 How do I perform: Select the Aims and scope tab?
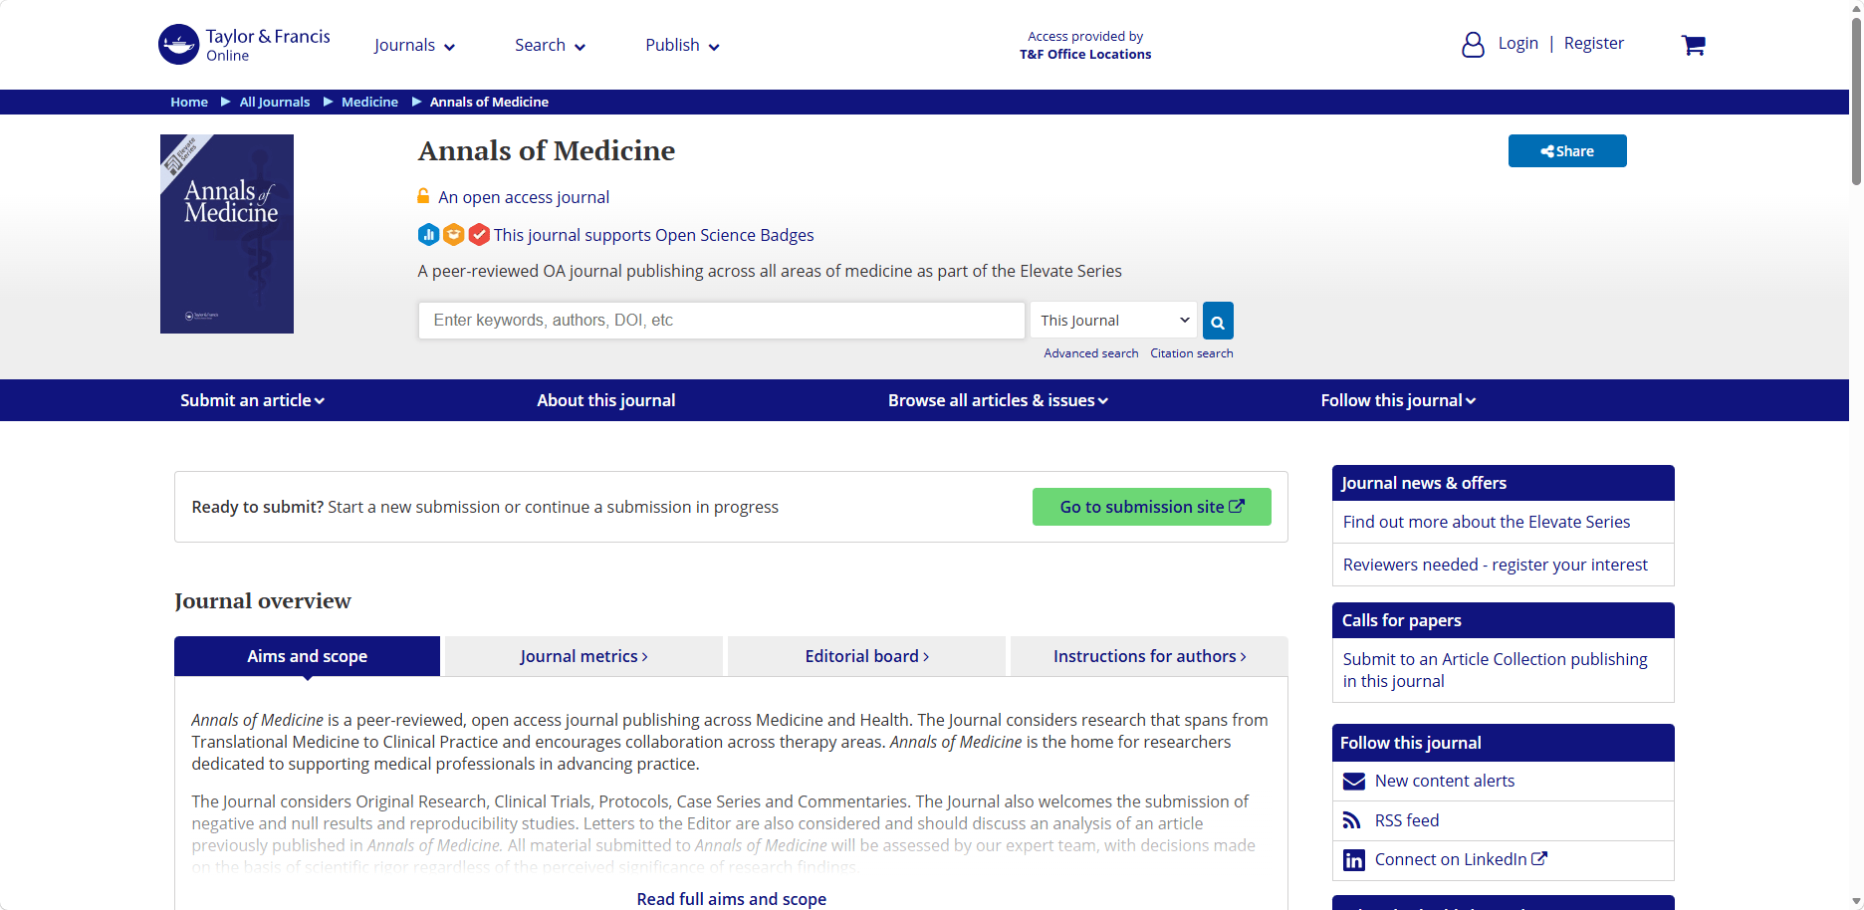(307, 656)
